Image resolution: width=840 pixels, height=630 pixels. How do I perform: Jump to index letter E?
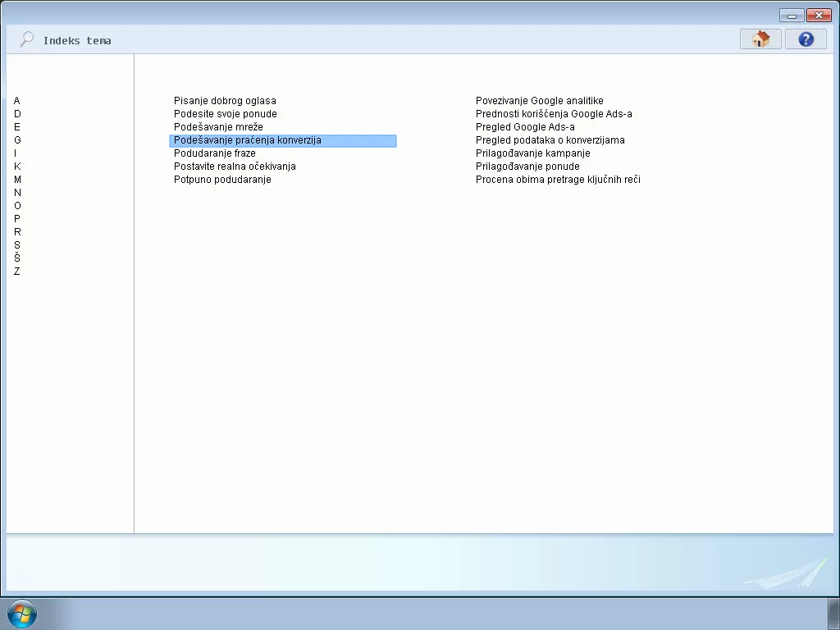[17, 127]
